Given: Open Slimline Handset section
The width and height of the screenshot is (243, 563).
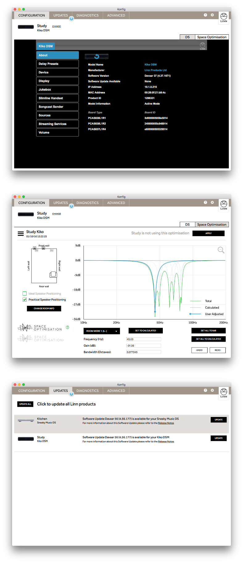Looking at the screenshot, I should (57, 98).
